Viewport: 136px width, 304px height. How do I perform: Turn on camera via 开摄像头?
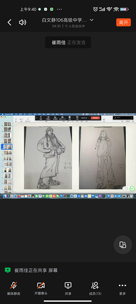[41, 288]
